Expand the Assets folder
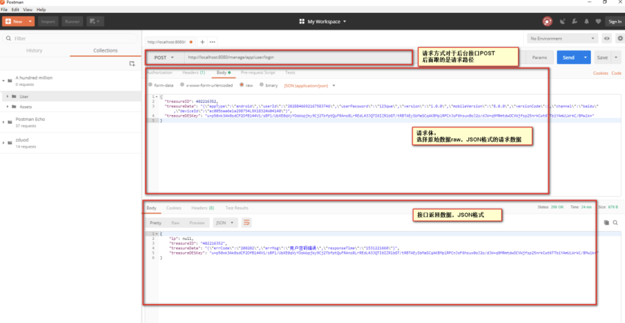The image size is (625, 323). 7,107
